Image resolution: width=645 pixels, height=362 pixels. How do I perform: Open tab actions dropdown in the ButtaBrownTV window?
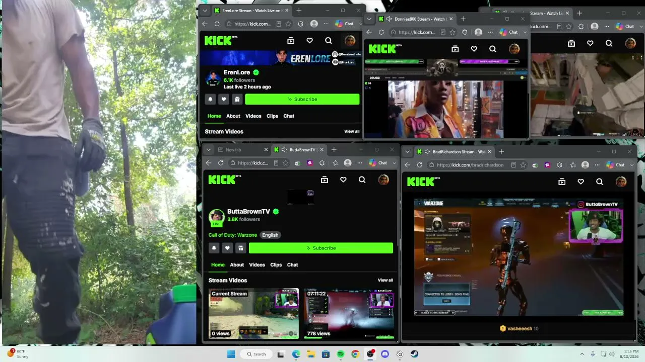(208, 150)
